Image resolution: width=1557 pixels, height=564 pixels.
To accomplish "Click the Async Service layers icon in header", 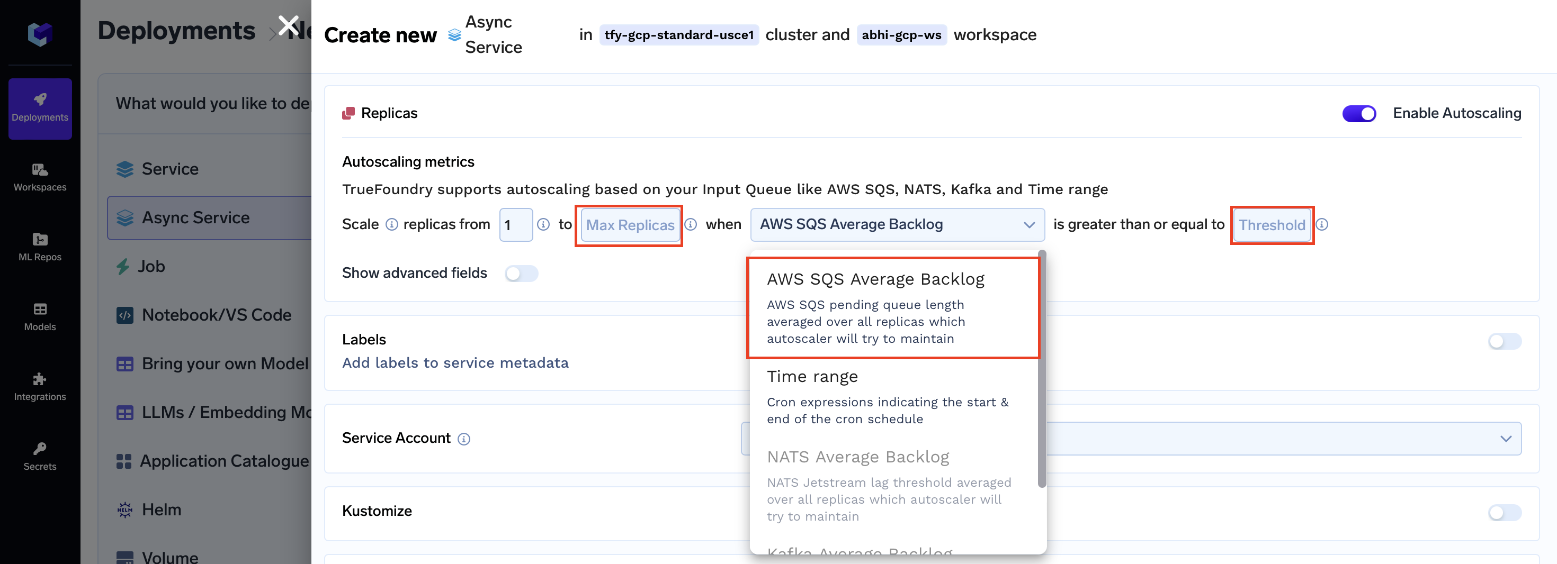I will click(454, 35).
